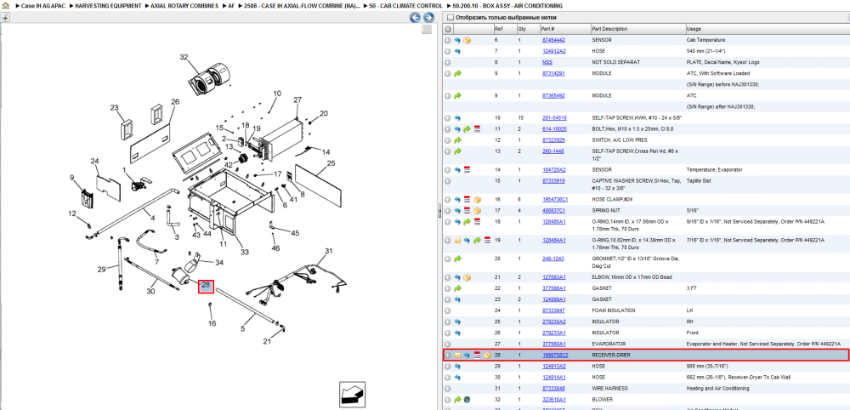850x410 pixels.
Task: Click the gray square button above the diagram corner
Action: point(428,29)
